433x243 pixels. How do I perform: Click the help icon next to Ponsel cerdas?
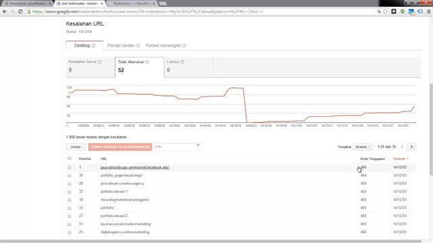coord(138,46)
